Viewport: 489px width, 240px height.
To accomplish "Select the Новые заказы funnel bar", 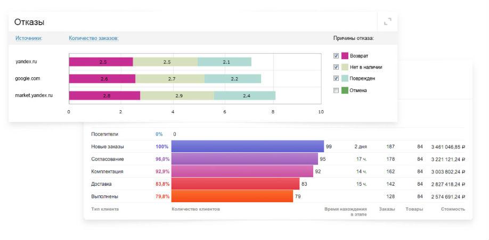I will [247, 146].
